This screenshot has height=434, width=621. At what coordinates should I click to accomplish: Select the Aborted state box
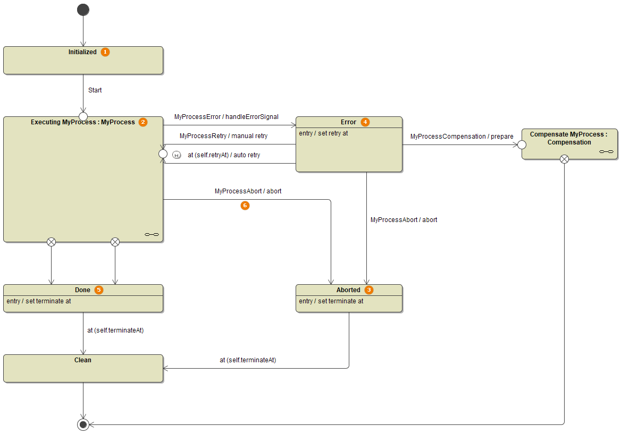point(349,299)
